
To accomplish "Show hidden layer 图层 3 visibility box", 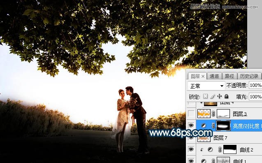I will [191, 114].
